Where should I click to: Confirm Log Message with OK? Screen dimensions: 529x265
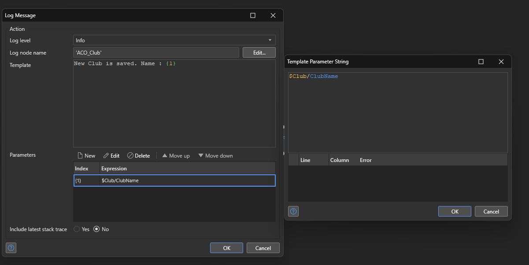coord(226,248)
